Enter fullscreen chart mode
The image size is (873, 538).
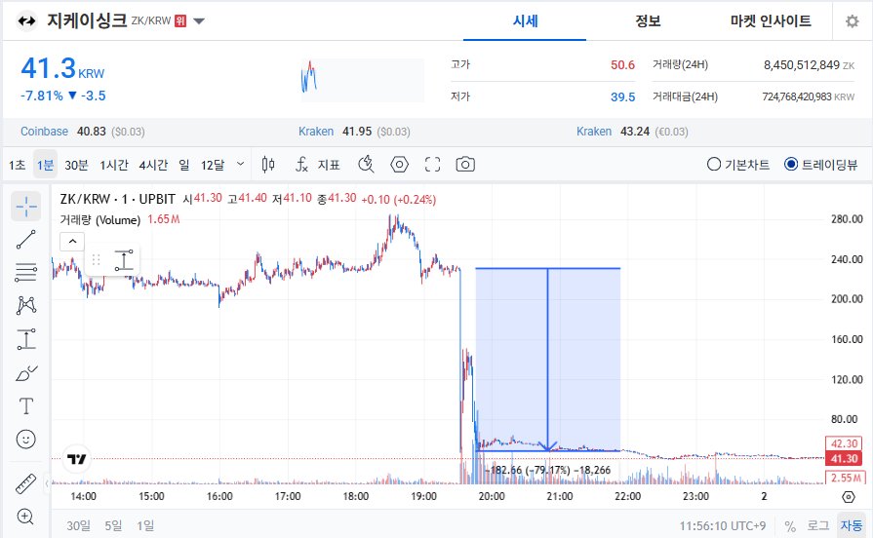[x=433, y=165]
